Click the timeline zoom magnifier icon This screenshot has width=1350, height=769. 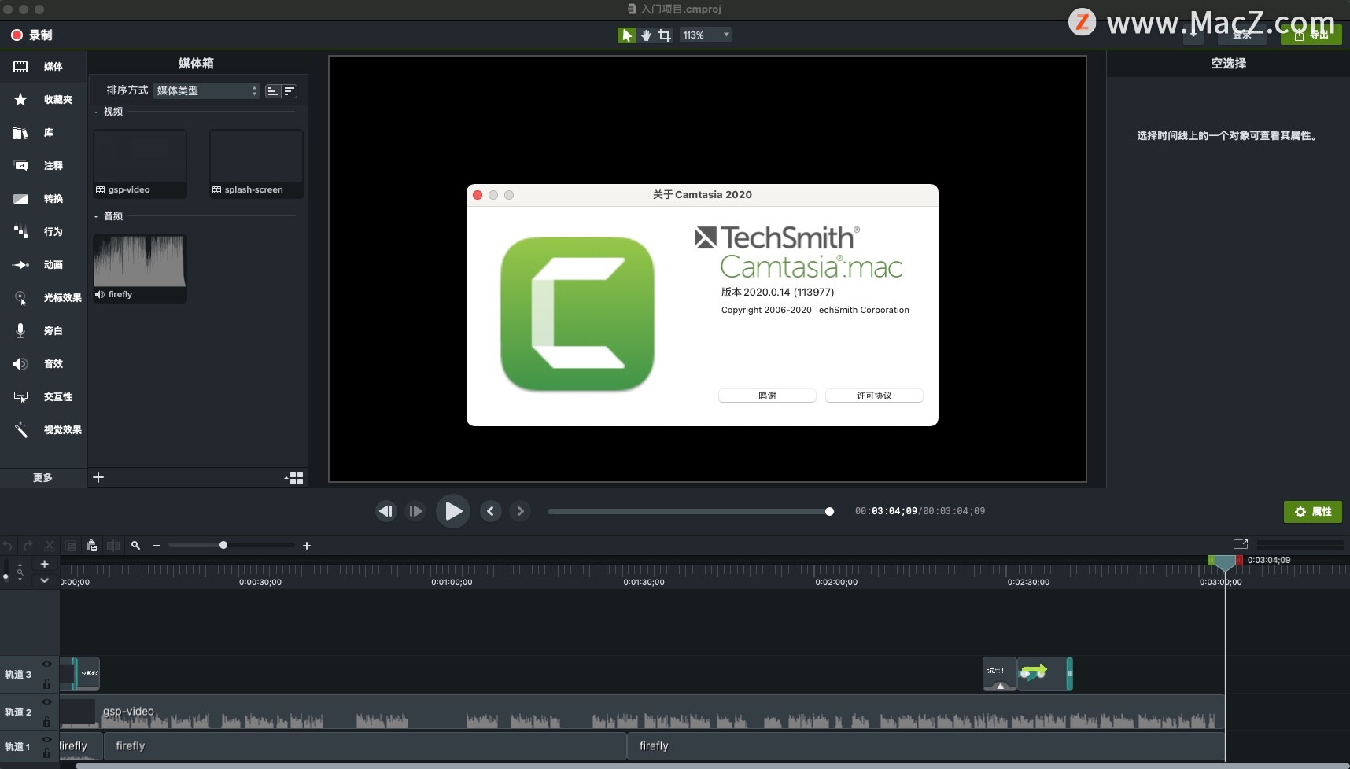(x=135, y=546)
